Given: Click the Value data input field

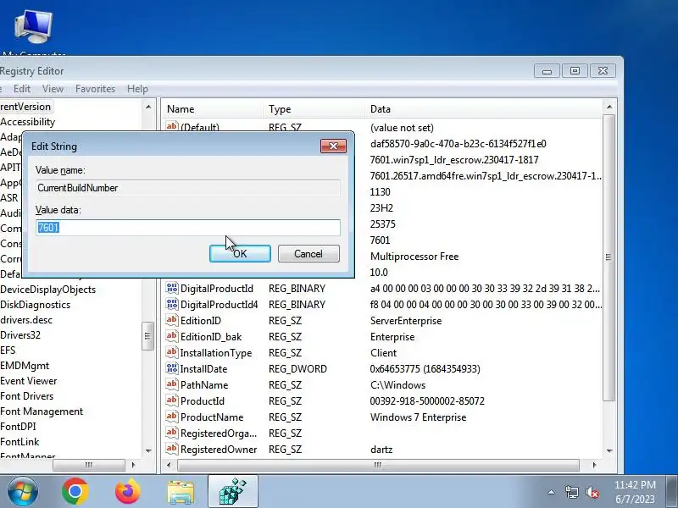Looking at the screenshot, I should click(x=187, y=228).
